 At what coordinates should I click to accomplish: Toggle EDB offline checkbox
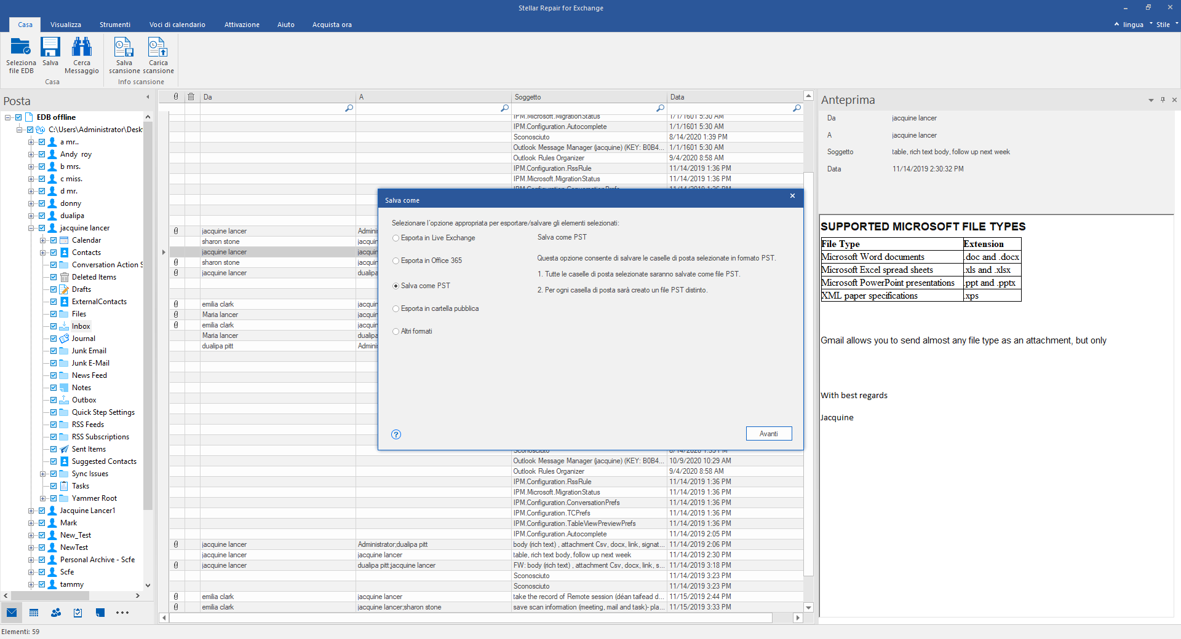[18, 117]
